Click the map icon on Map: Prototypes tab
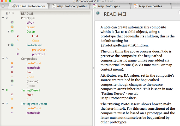180x126 pixels. click(x=95, y=6)
